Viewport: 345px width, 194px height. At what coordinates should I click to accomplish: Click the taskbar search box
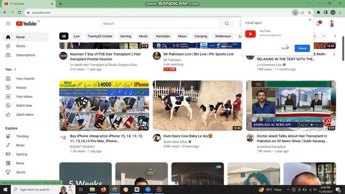pyautogui.click(x=43, y=189)
